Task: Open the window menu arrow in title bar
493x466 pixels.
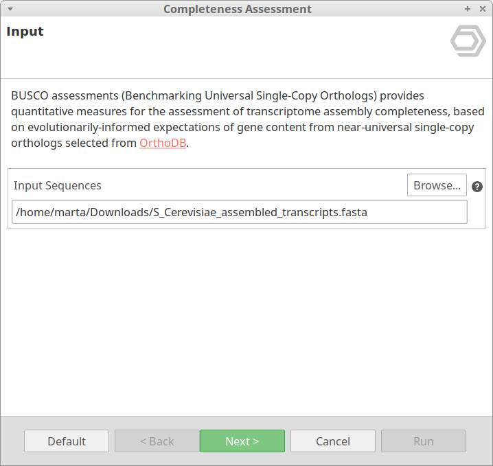Action: click(x=10, y=9)
